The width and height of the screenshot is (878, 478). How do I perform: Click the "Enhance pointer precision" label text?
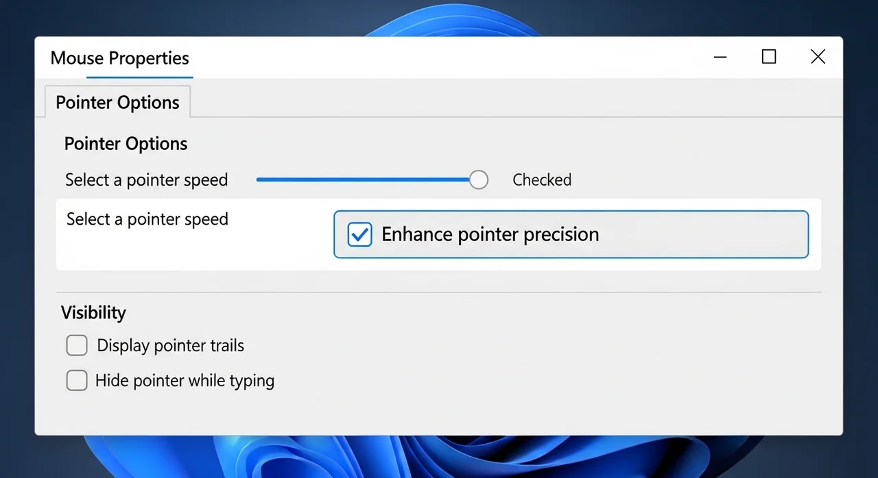point(490,234)
